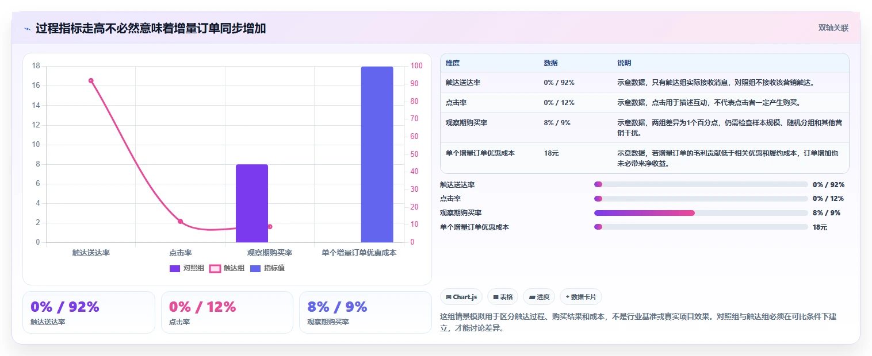Click the 单个增量订单优惠成本 progress bar
The height and width of the screenshot is (356, 872).
701,227
